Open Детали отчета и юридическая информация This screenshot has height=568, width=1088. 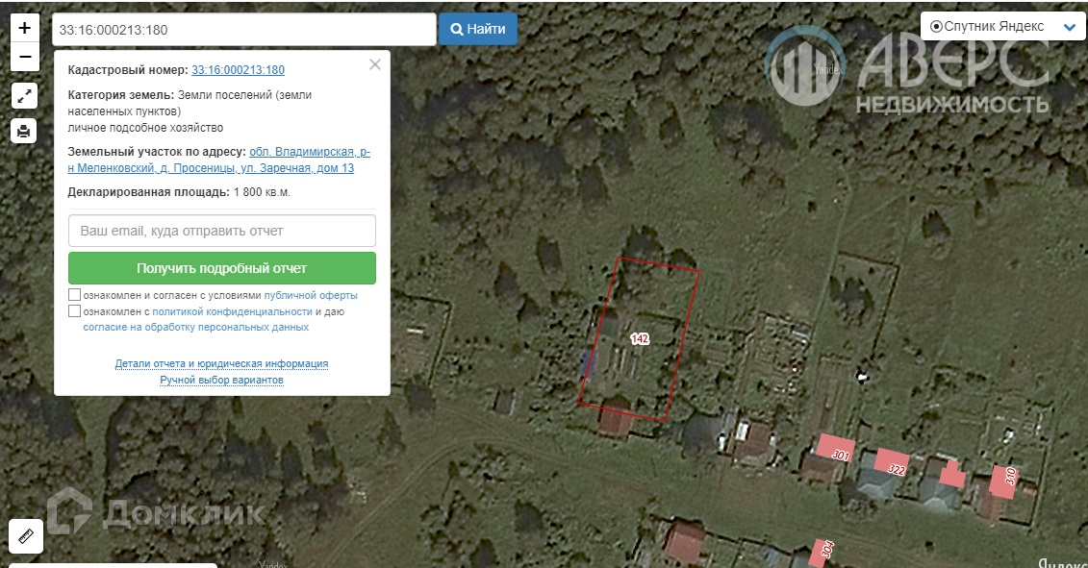(x=221, y=363)
